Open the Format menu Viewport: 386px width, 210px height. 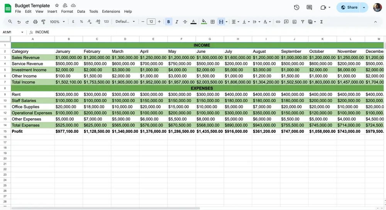(67, 12)
